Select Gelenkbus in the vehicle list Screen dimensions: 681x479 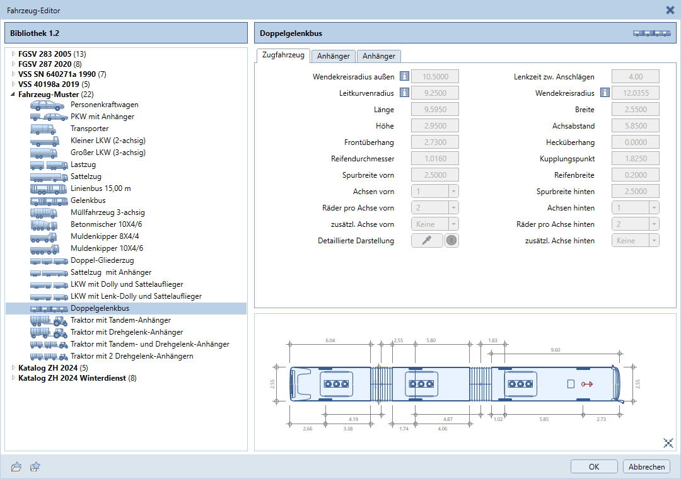click(88, 200)
